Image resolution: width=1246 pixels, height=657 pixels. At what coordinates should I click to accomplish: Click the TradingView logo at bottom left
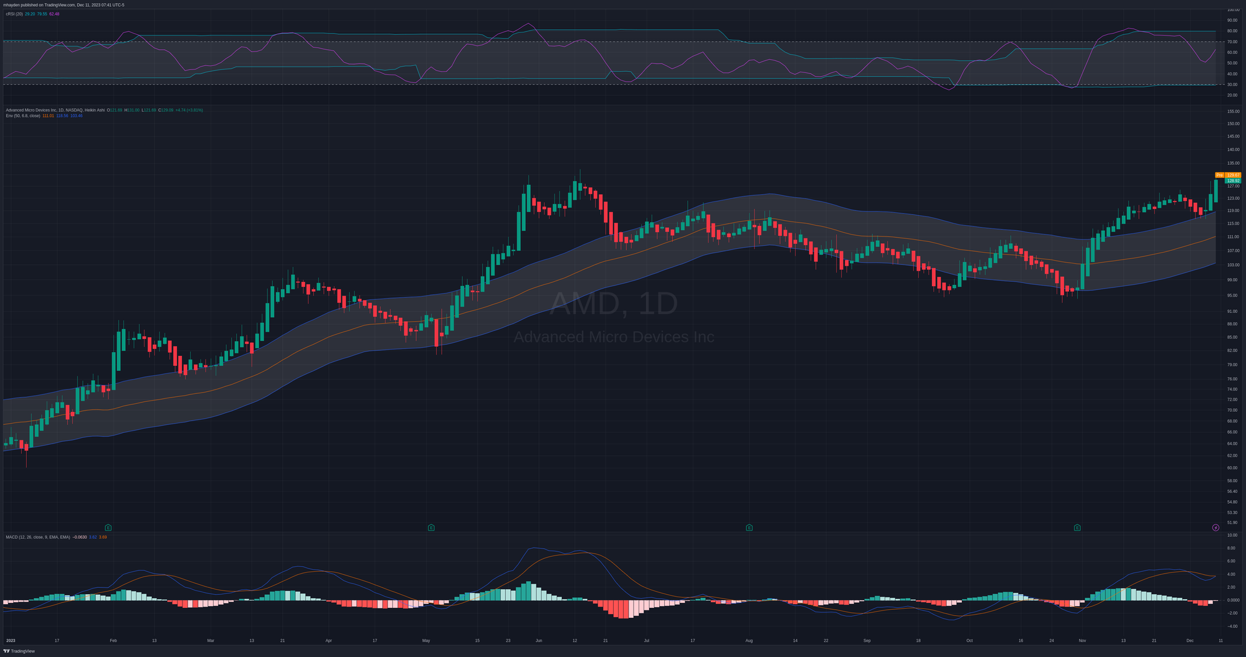(x=19, y=651)
